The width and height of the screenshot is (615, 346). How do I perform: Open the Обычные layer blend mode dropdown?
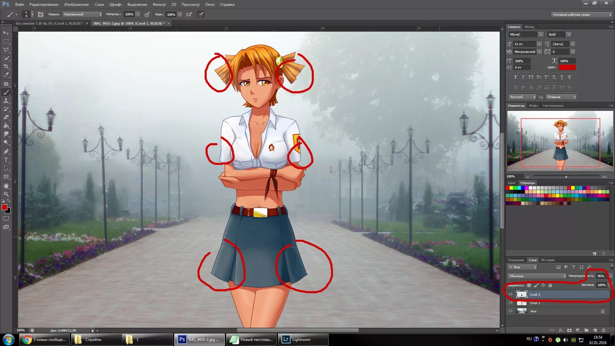(537, 276)
